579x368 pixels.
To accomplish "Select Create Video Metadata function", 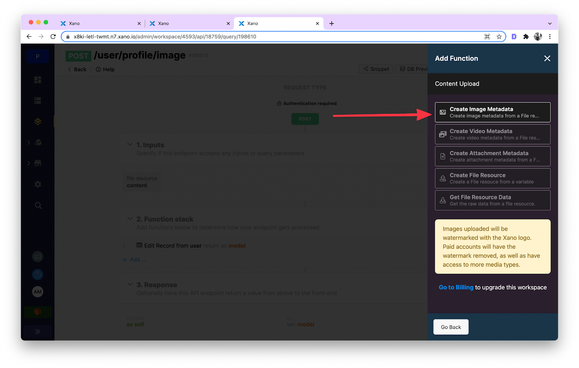I will point(492,134).
